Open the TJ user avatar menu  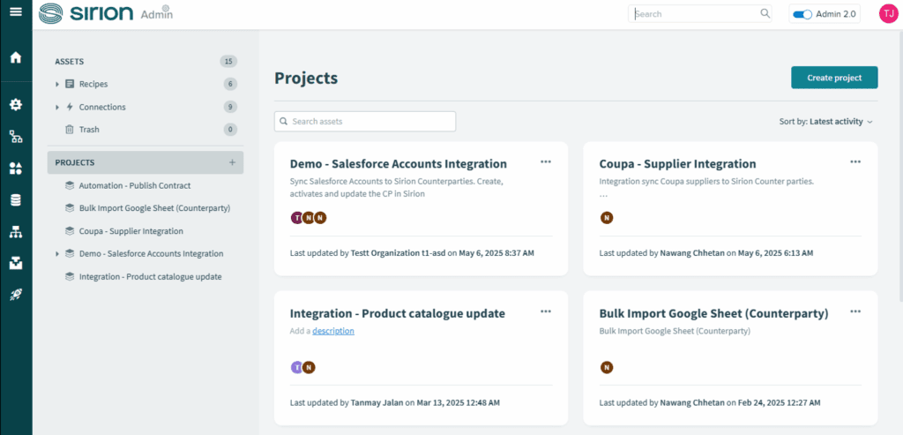click(x=889, y=14)
